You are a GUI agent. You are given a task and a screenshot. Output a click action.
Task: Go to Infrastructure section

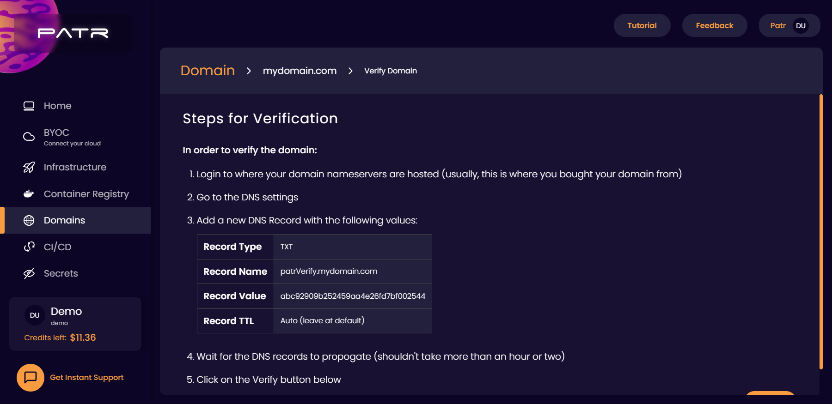pyautogui.click(x=75, y=167)
